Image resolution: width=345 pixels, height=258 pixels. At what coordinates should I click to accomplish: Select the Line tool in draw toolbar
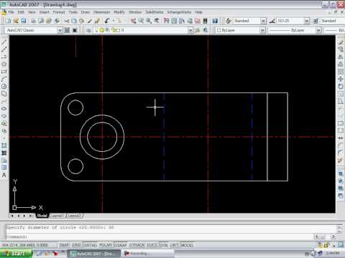[4, 42]
